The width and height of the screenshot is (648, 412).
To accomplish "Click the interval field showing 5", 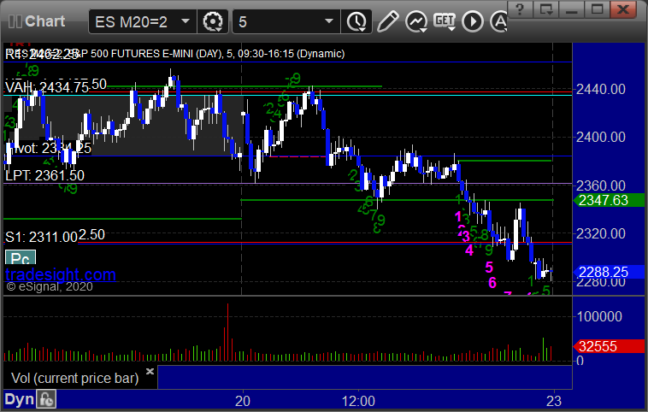I will (x=286, y=21).
